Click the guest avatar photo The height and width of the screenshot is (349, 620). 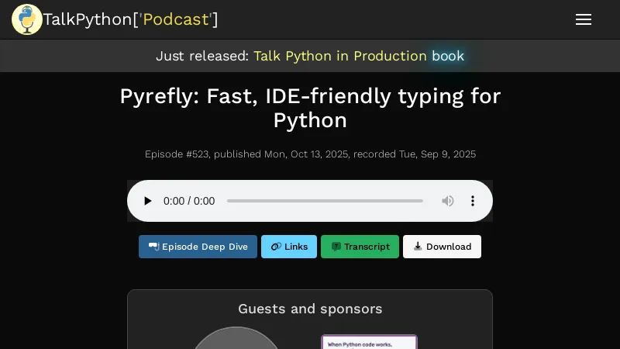tap(236, 340)
